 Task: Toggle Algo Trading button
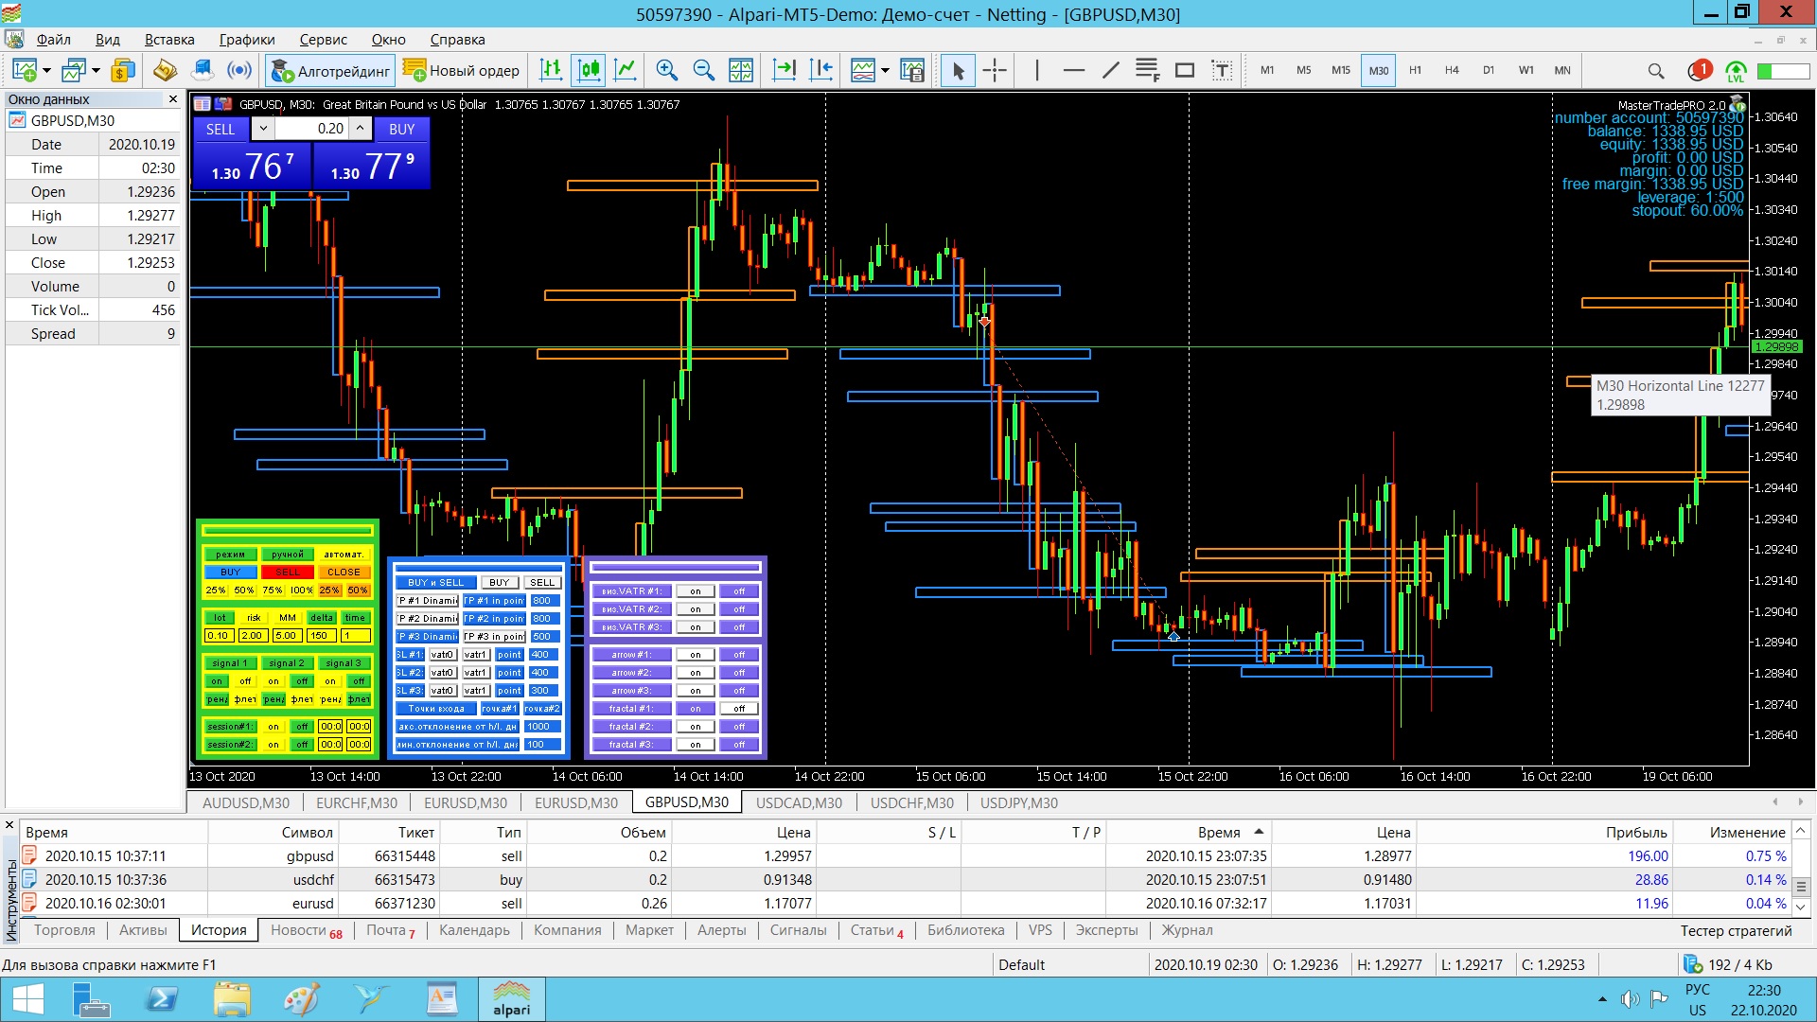330,71
